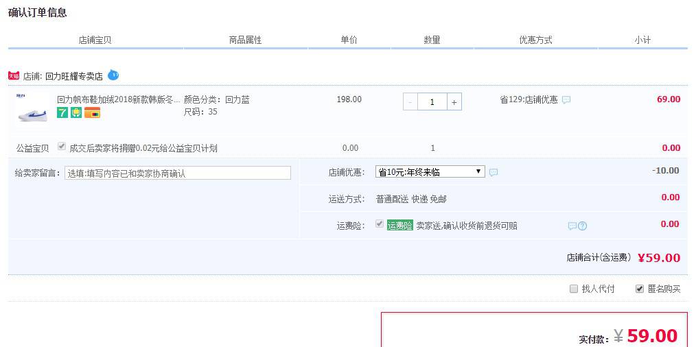Open the blue Wangwang chat icon

point(113,75)
